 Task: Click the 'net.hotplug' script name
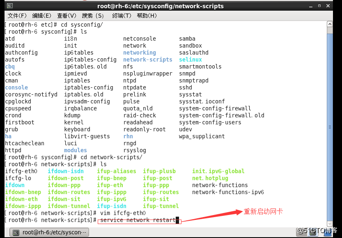coord(210,178)
